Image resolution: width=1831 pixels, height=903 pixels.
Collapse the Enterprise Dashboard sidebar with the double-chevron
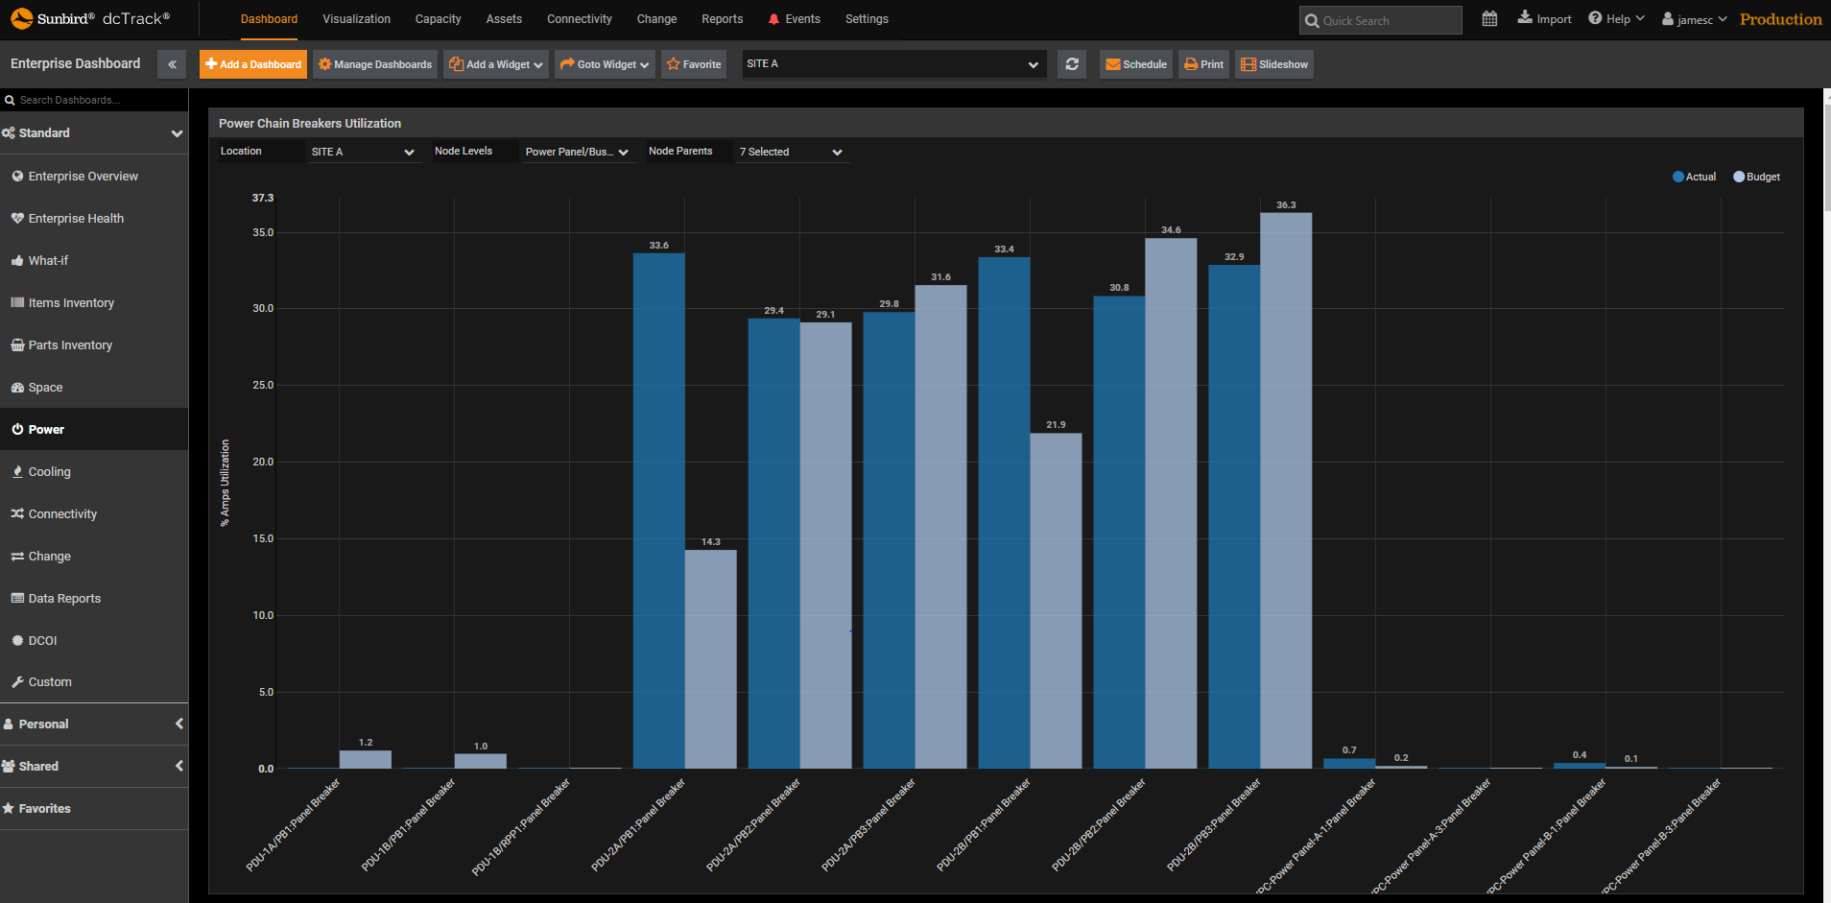coord(172,63)
